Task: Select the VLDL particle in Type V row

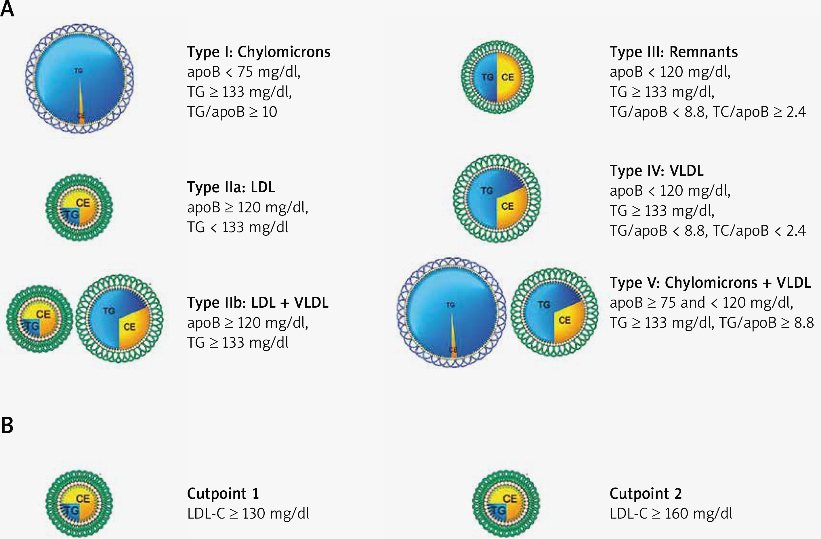Action: (x=554, y=312)
